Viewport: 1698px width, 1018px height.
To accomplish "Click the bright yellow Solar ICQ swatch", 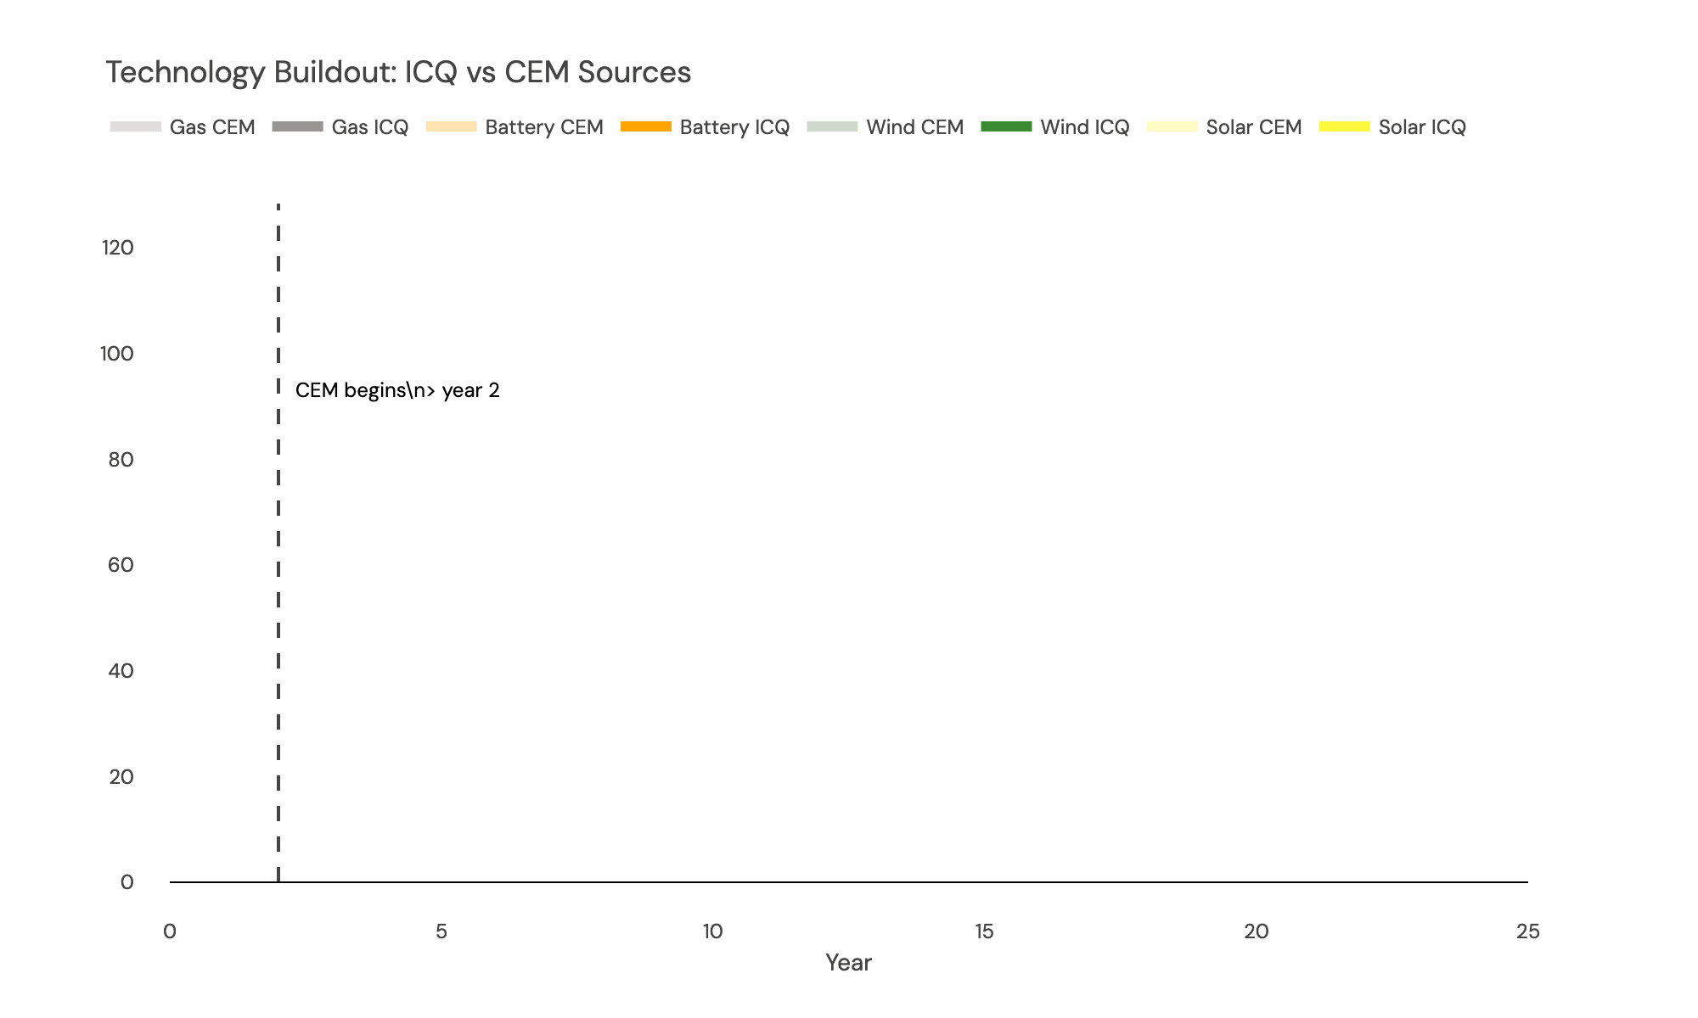I will [x=1344, y=127].
